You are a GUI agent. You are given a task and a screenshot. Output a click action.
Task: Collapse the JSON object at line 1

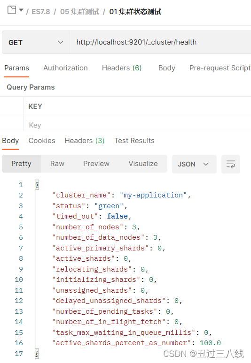(x=37, y=185)
